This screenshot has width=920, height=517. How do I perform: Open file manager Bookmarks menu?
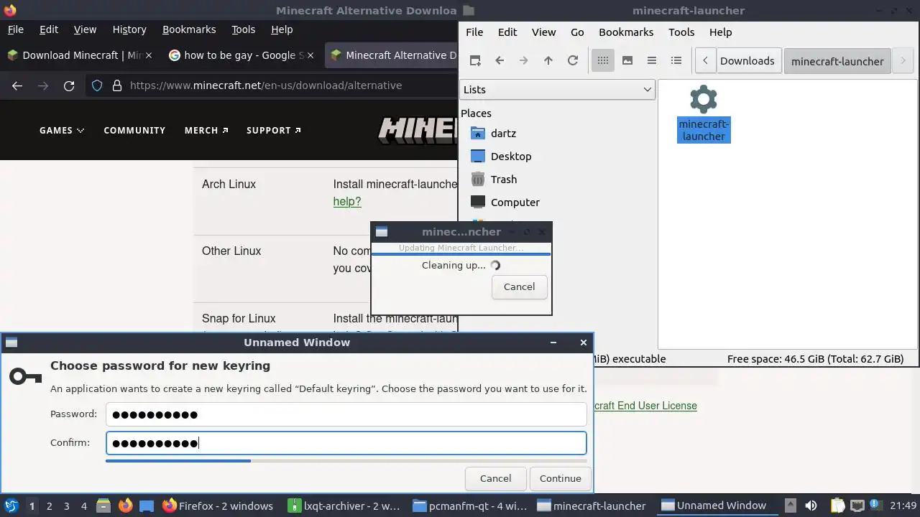click(626, 32)
